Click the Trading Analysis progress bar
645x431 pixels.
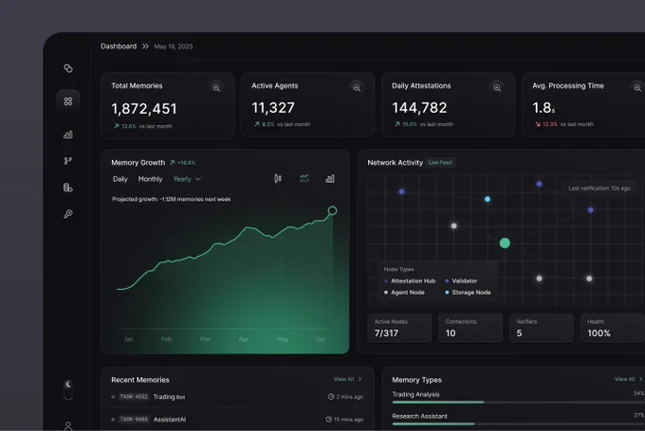pos(518,403)
